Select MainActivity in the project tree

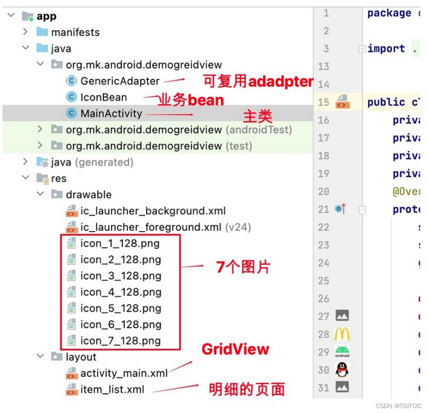click(x=111, y=113)
